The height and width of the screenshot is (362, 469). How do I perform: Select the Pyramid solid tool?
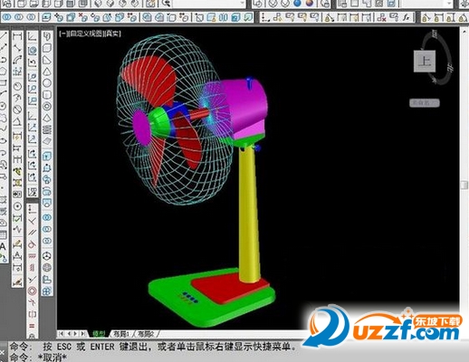click(47, 118)
